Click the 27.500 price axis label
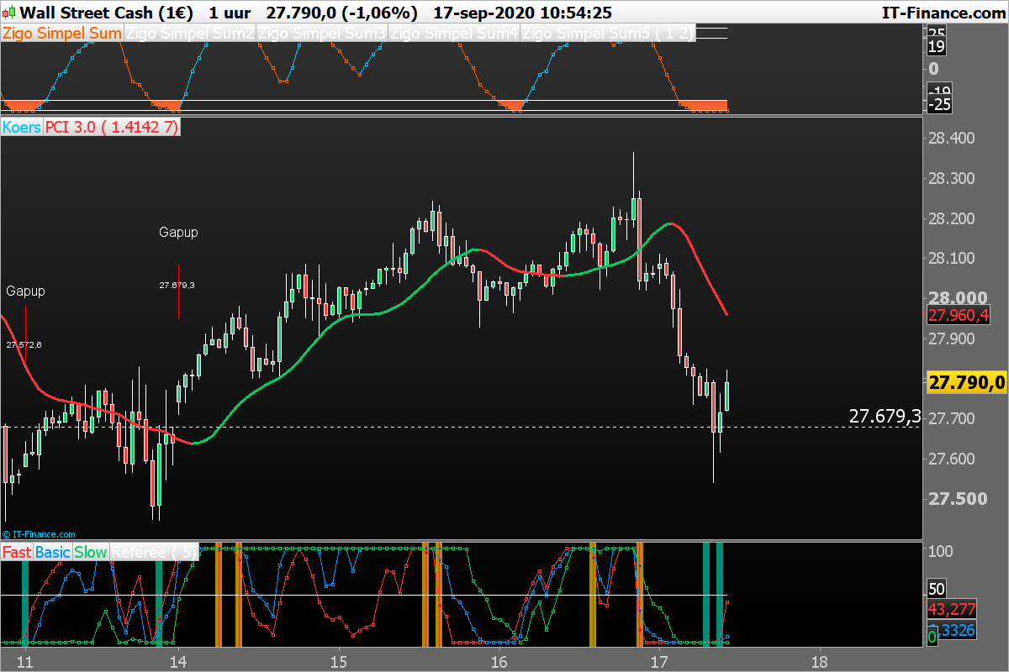1009x672 pixels. (x=957, y=499)
